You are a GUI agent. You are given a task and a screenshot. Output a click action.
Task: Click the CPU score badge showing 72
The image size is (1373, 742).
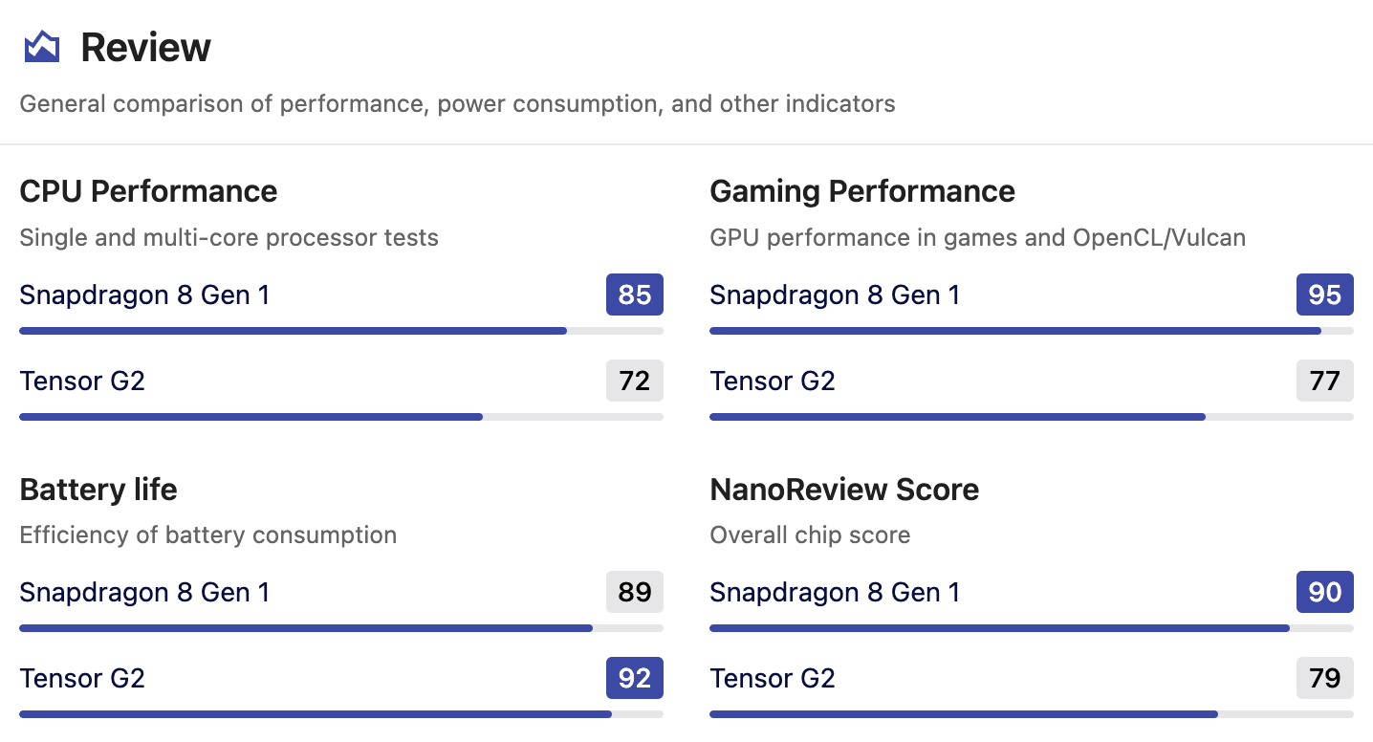point(635,381)
